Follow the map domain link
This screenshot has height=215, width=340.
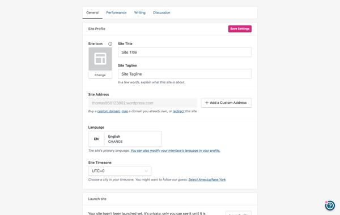coord(125,111)
